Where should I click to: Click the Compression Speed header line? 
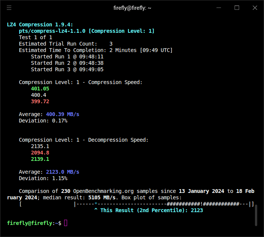(81, 82)
